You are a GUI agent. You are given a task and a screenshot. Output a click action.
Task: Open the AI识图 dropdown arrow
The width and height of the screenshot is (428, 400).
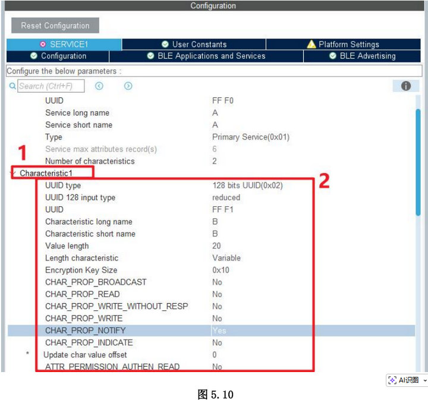[424, 380]
